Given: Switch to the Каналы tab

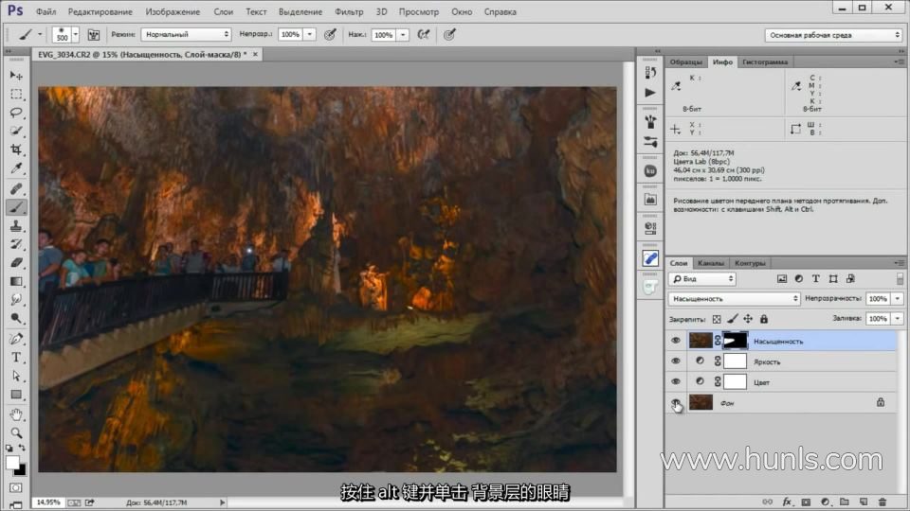Looking at the screenshot, I should pyautogui.click(x=711, y=263).
